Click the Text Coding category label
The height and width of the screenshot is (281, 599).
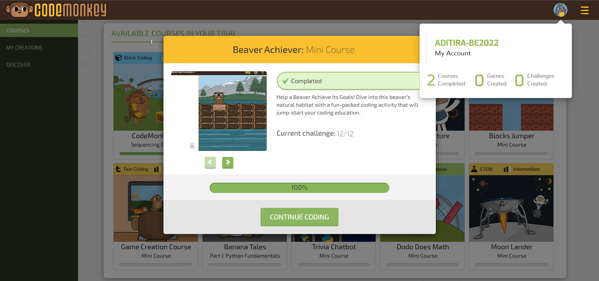pyautogui.click(x=136, y=169)
